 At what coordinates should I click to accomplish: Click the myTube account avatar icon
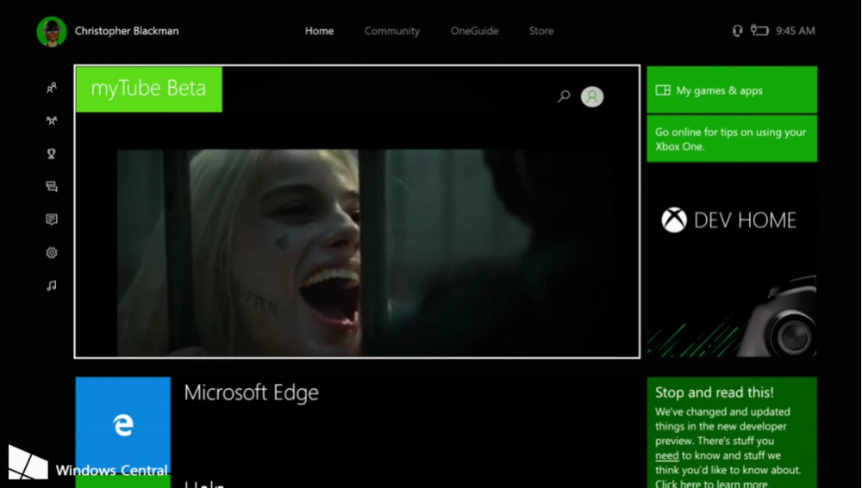[x=592, y=96]
